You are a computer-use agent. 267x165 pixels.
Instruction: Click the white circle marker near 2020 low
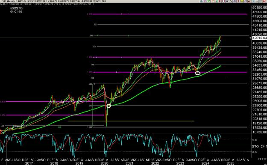coord(109,106)
